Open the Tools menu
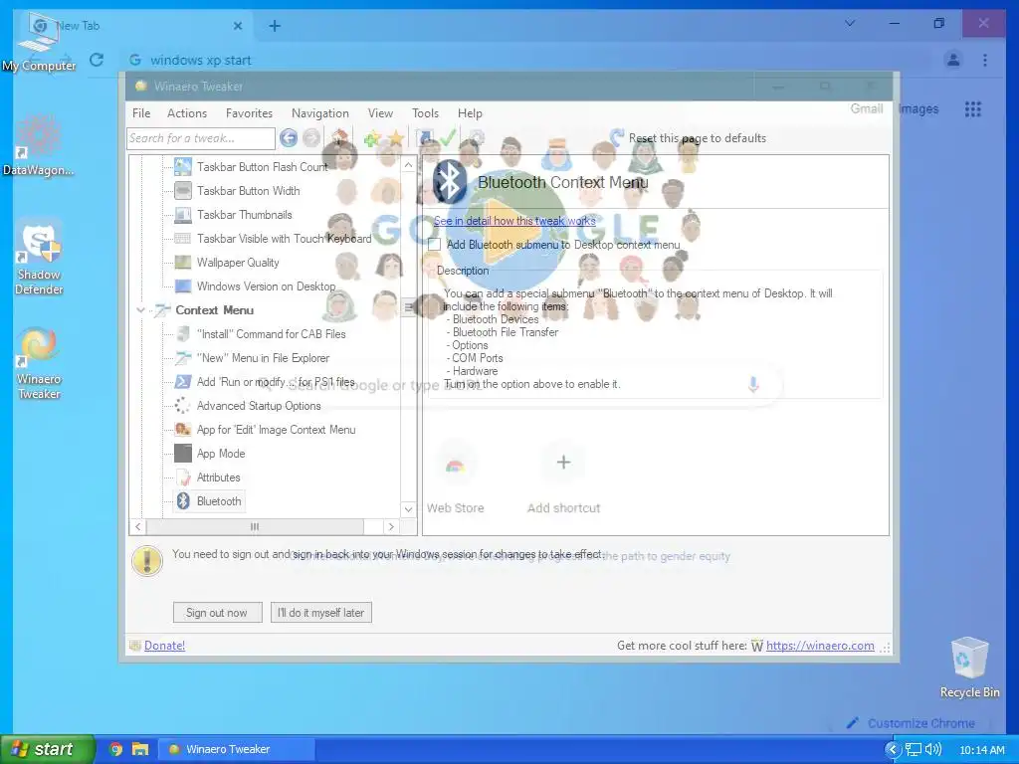 point(425,113)
